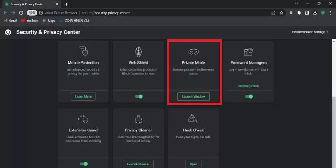Screen dimensions: 336x168
Task: Click the Password Managers key icon
Action: pyautogui.click(x=248, y=52)
